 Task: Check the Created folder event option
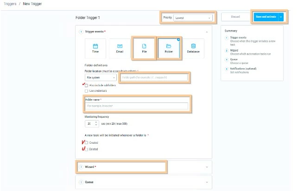click(87, 143)
